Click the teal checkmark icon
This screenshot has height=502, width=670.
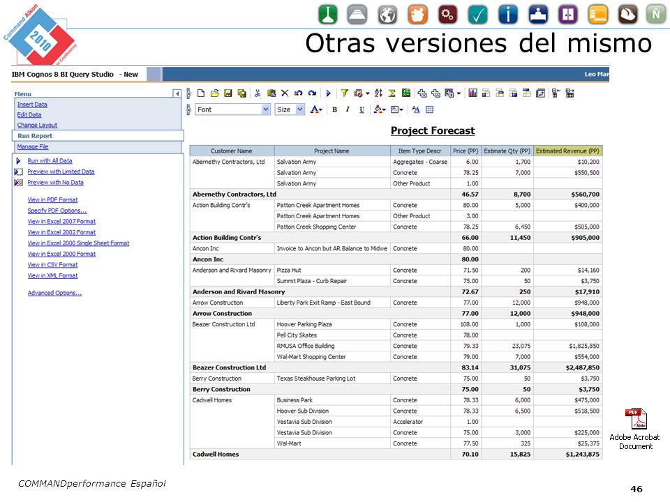pos(477,15)
